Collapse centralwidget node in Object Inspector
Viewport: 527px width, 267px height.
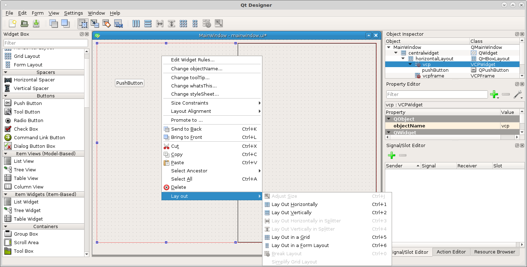396,53
